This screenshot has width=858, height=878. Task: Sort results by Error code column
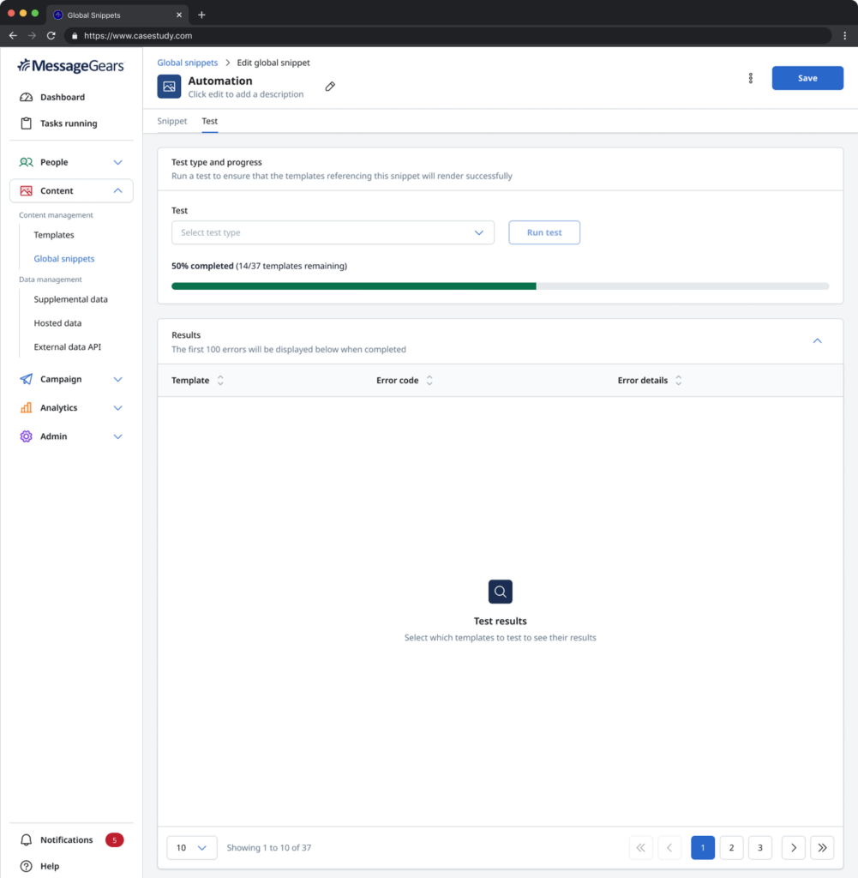429,381
